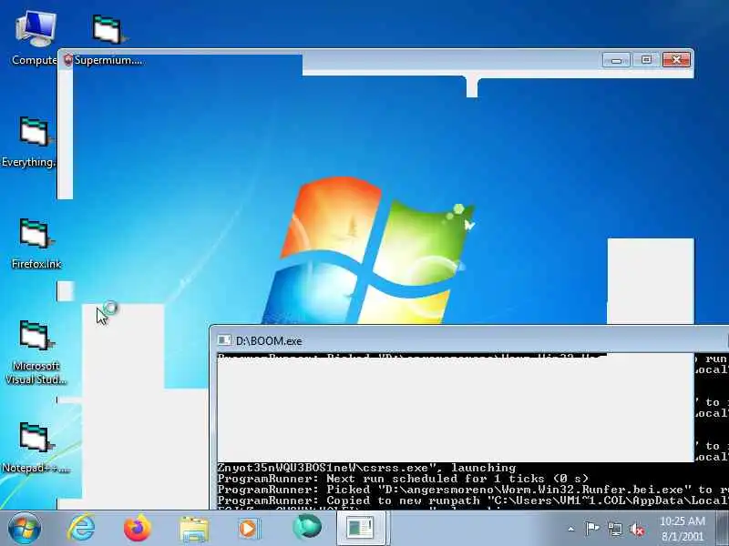The width and height of the screenshot is (729, 546).
Task: Open the Action Center flag icon
Action: pos(591,529)
